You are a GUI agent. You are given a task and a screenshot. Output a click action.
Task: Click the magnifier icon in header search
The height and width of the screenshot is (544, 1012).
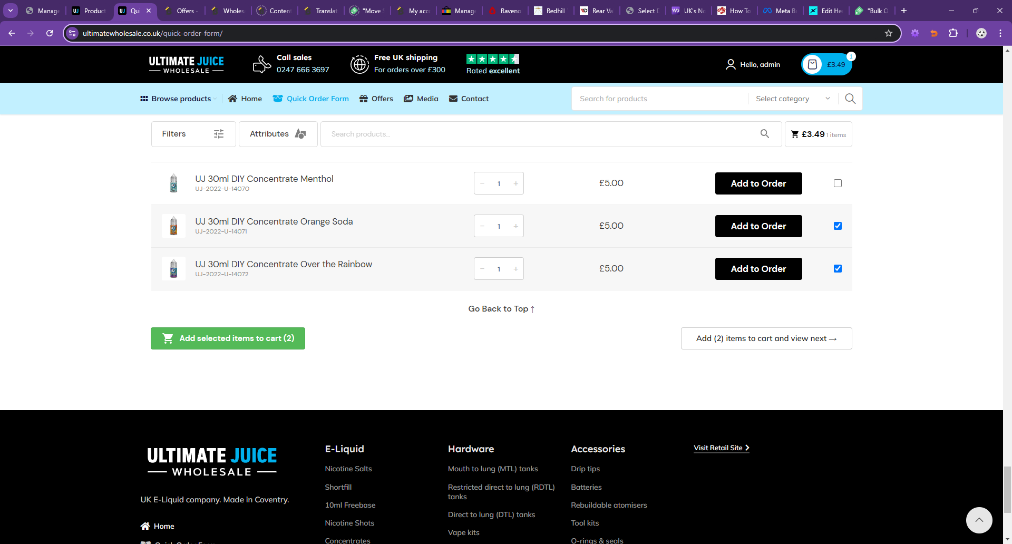(x=850, y=99)
